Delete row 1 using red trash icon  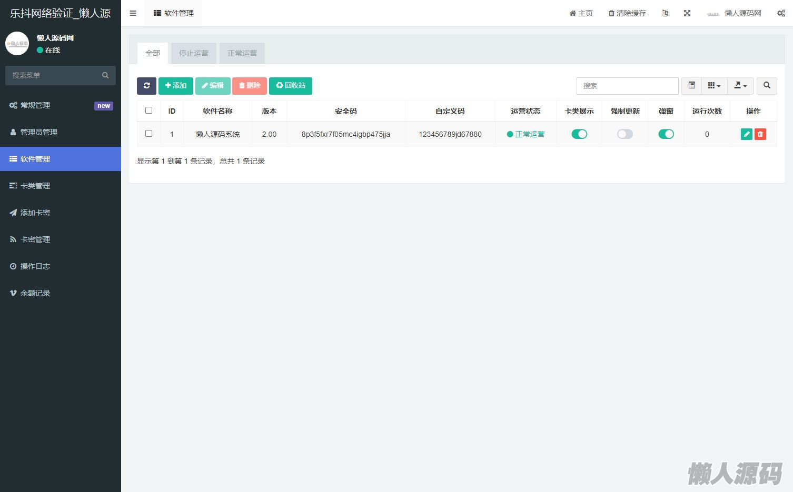(760, 134)
